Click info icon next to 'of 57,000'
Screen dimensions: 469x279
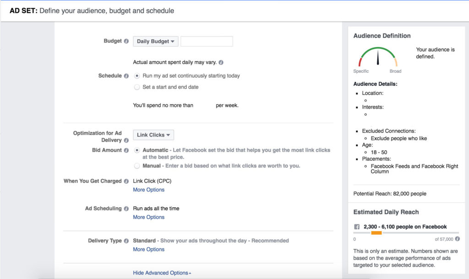[458, 239]
